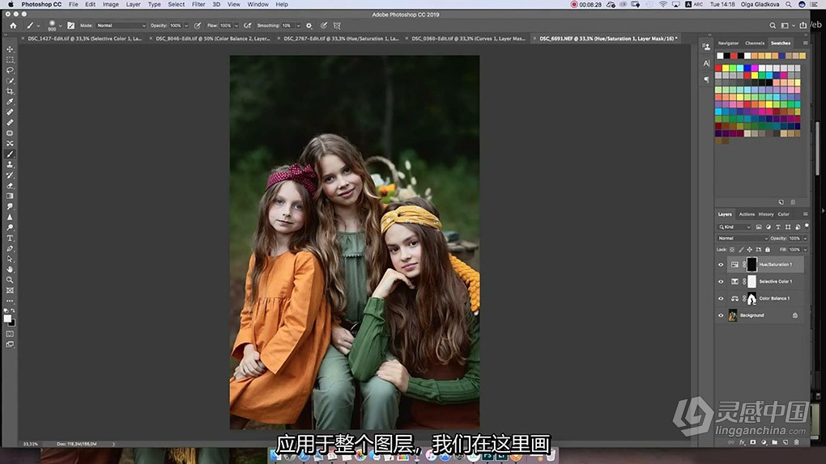The height and width of the screenshot is (464, 826).
Task: Toggle lock position in Layers panel
Action: (x=750, y=249)
